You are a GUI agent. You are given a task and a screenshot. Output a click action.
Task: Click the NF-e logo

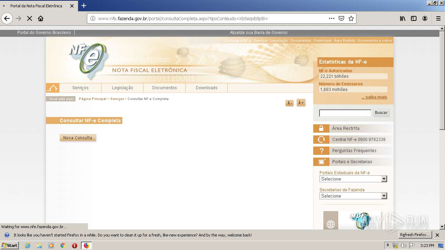tap(89, 61)
